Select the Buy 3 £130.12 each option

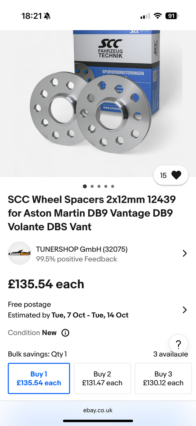[163, 378]
